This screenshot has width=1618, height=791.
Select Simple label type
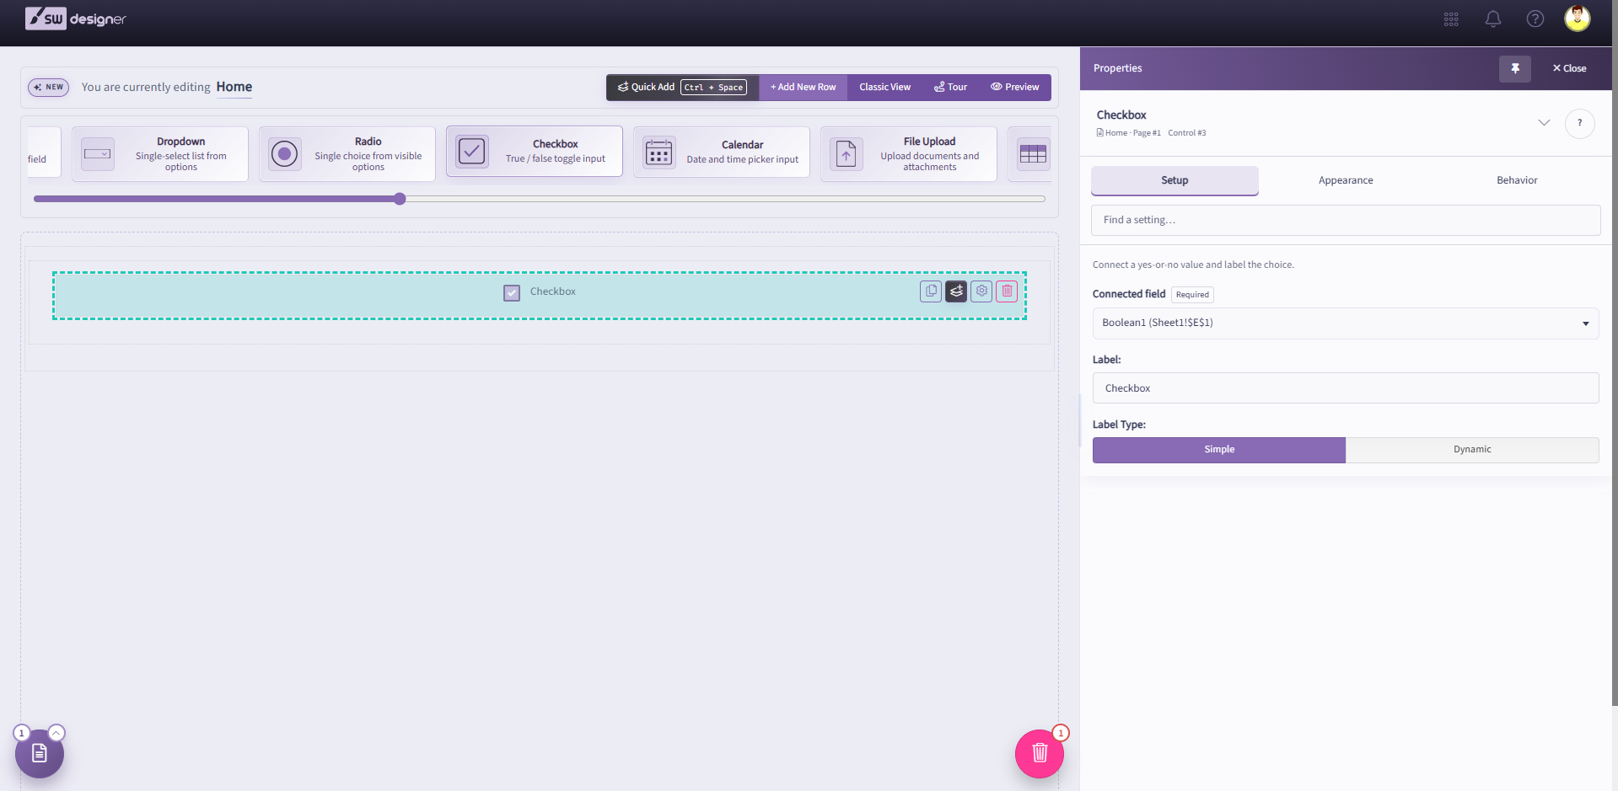[x=1219, y=450]
